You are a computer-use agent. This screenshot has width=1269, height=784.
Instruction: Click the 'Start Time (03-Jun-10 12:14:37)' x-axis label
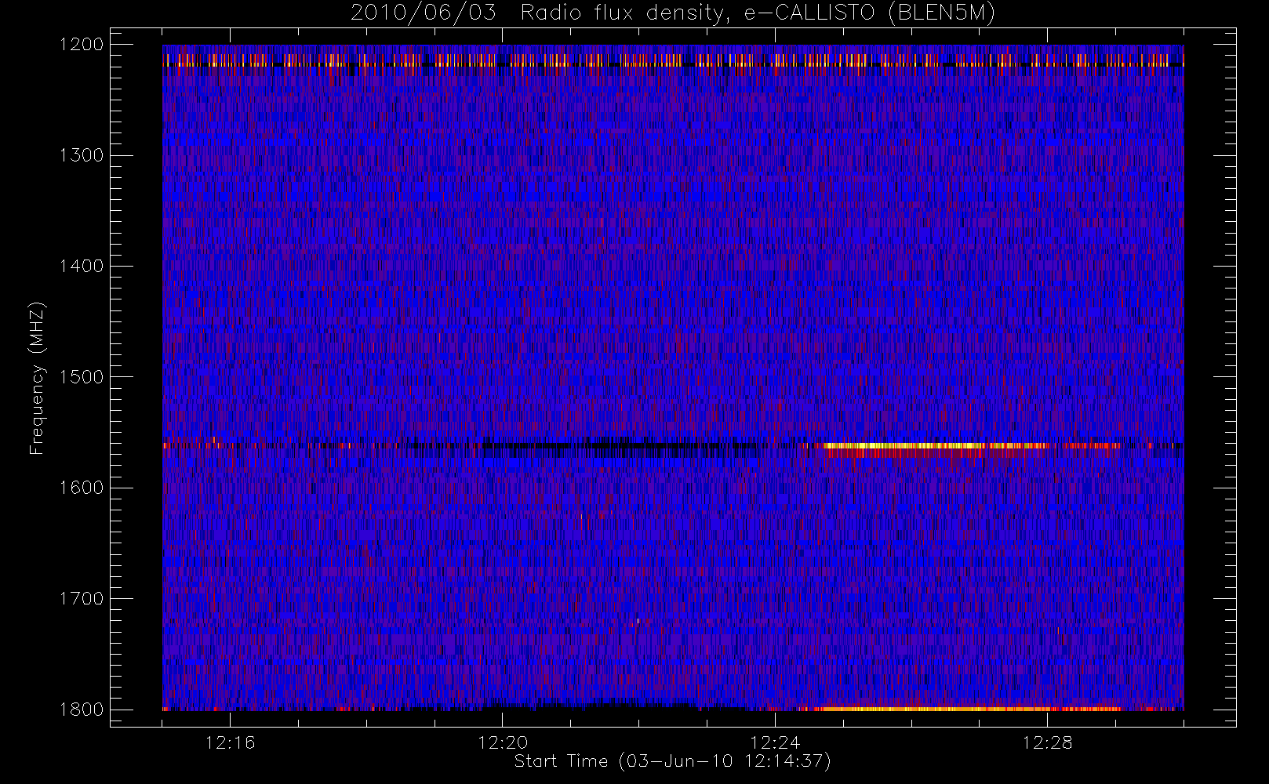(x=672, y=761)
